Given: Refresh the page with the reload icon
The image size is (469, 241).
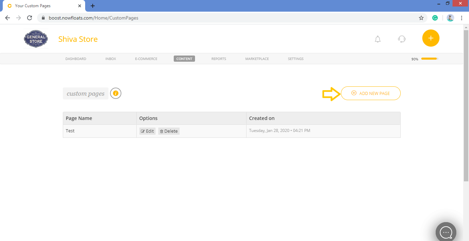Looking at the screenshot, I should (29, 17).
